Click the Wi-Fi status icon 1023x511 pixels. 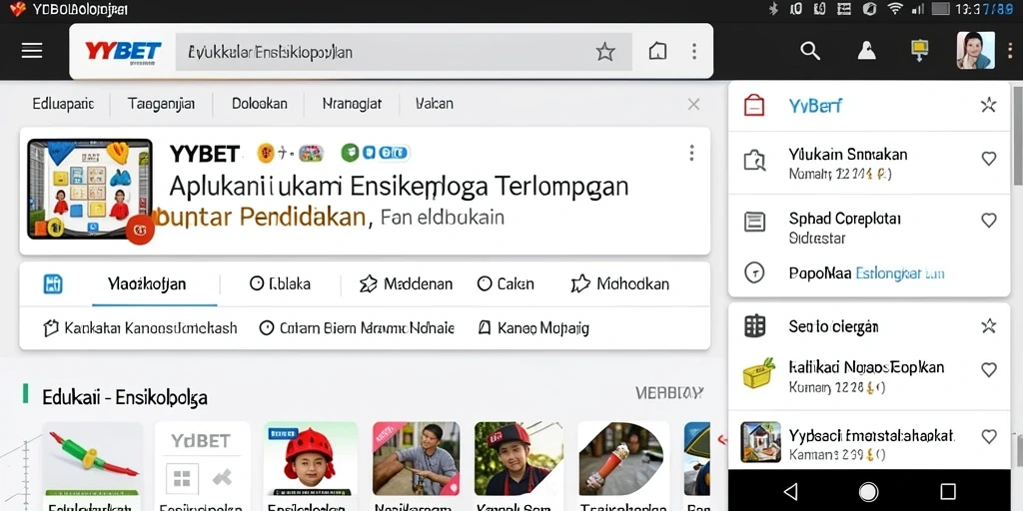pyautogui.click(x=894, y=8)
